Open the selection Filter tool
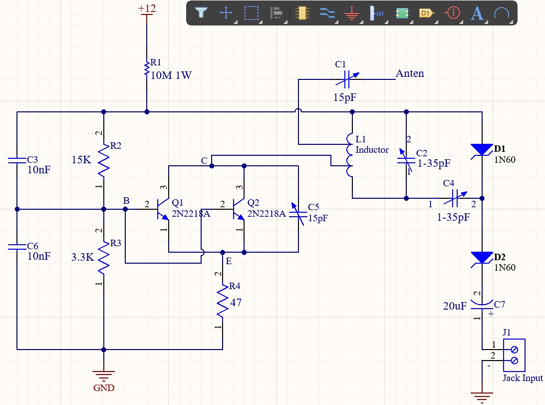545x405 pixels. [201, 13]
